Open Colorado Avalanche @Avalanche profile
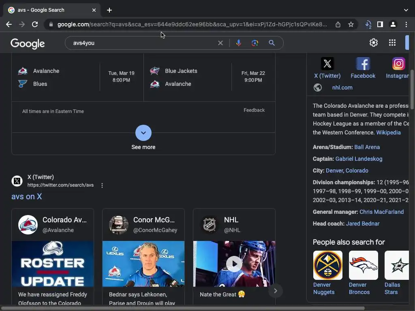The image size is (415, 311). 53,225
